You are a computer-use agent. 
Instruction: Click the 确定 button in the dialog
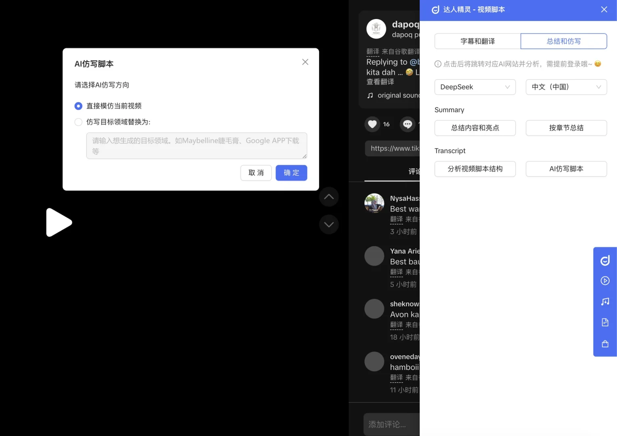click(x=291, y=173)
